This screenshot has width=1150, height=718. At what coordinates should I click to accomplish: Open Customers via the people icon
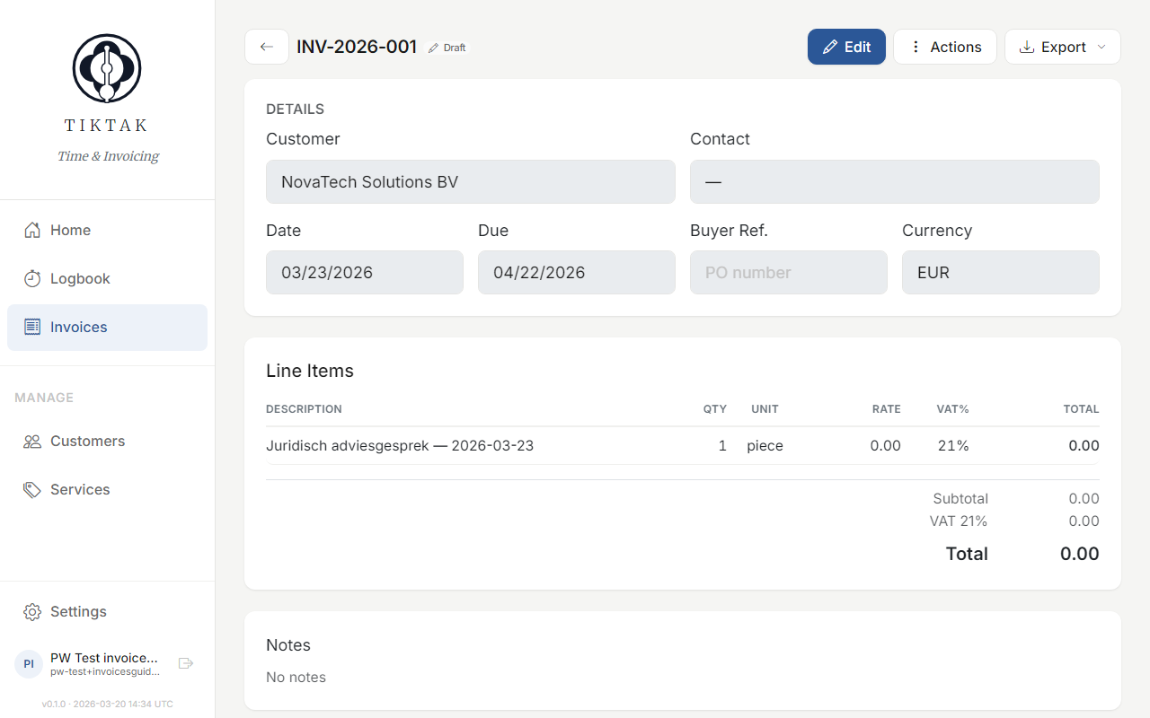pyautogui.click(x=31, y=441)
